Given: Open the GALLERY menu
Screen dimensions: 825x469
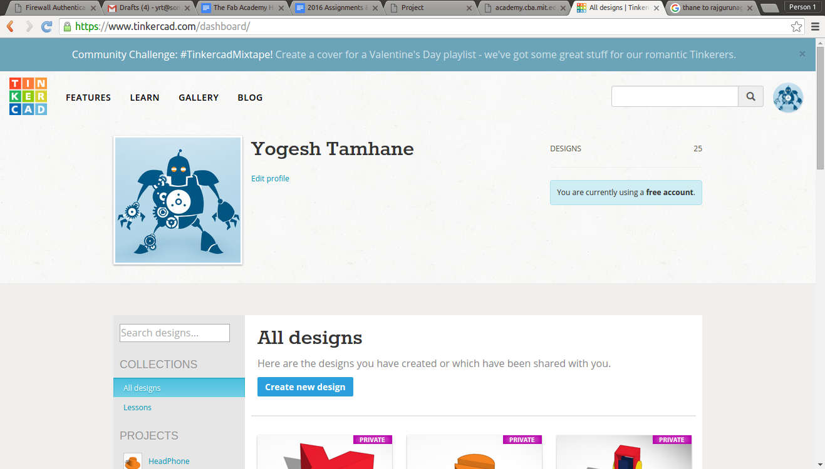Looking at the screenshot, I should point(199,97).
